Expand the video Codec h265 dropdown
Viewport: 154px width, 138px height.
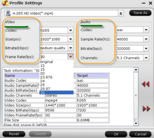pyautogui.click(x=71, y=30)
